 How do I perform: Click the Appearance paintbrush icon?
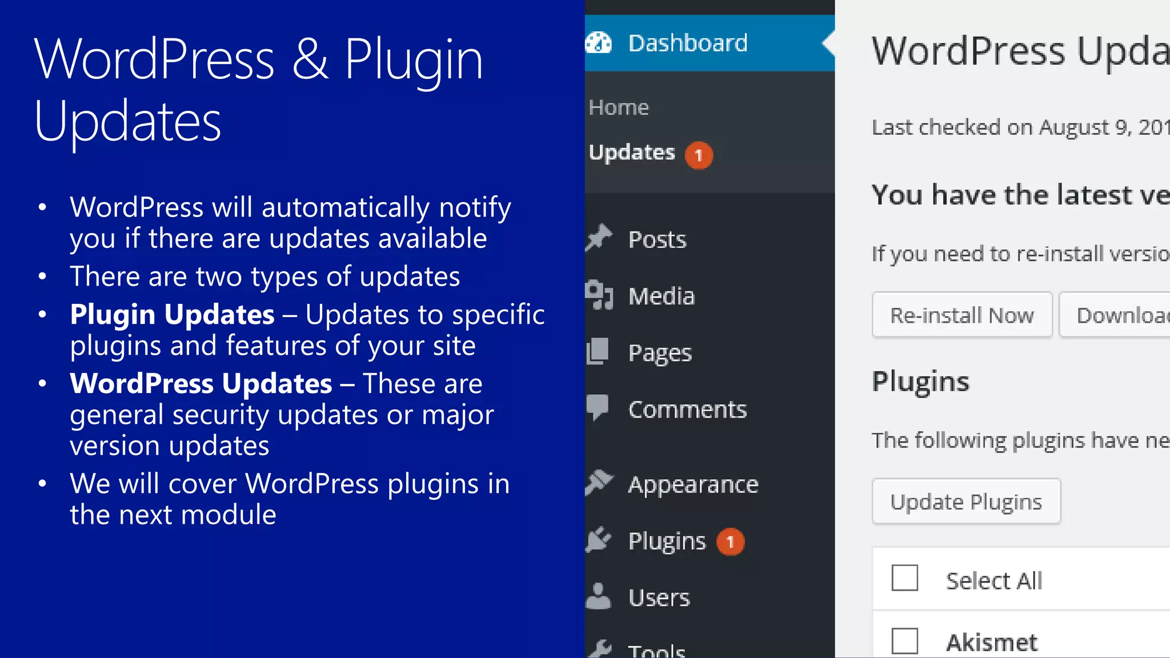point(599,483)
